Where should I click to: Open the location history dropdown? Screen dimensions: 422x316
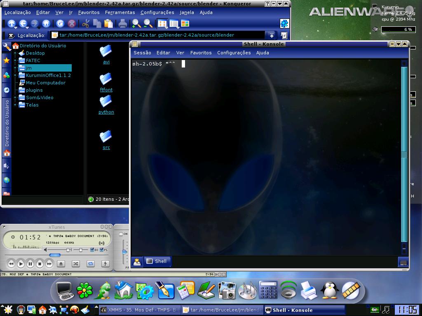click(271, 35)
